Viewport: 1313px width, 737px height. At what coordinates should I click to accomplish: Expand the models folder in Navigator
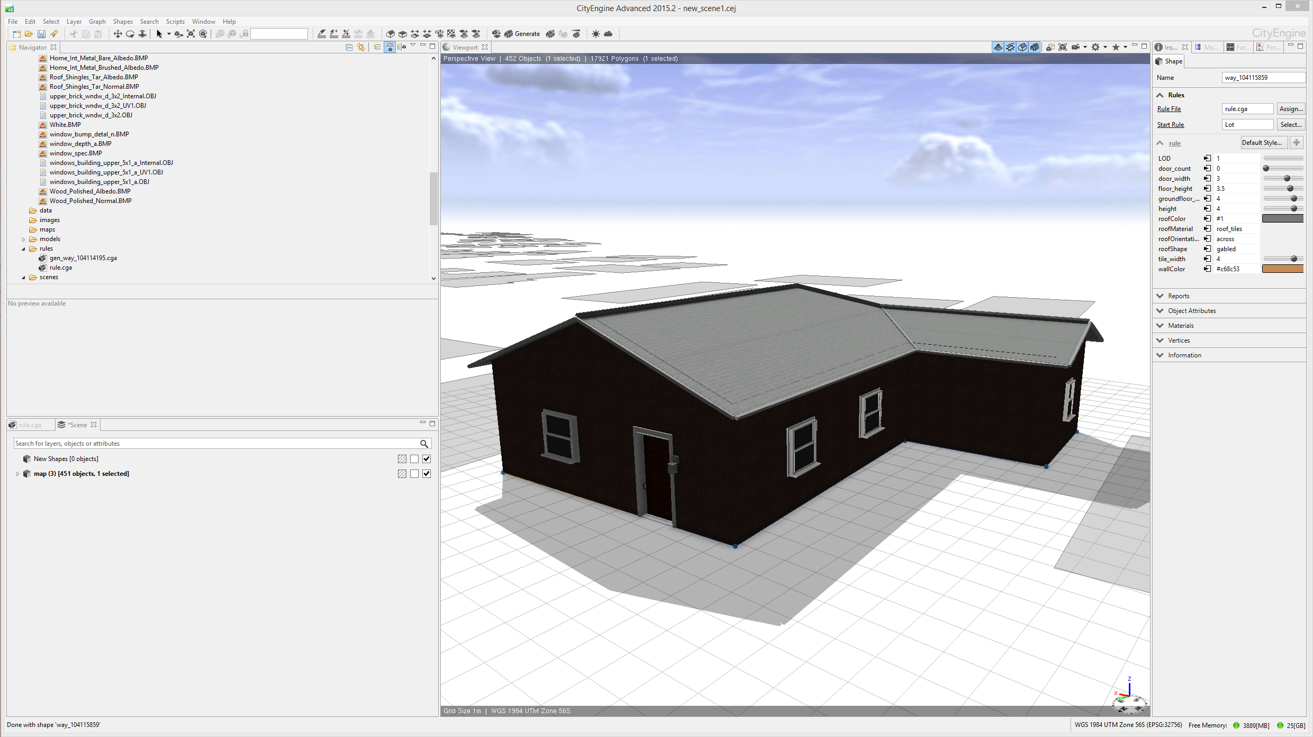pyautogui.click(x=23, y=239)
